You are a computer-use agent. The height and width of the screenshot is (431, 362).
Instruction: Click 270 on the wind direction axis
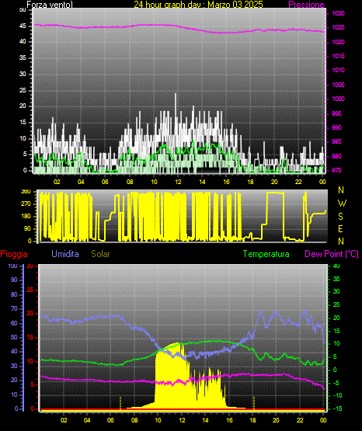[26, 204]
